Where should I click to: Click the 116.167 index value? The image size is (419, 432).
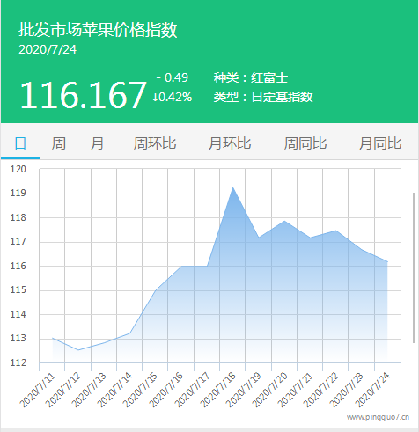(x=83, y=95)
